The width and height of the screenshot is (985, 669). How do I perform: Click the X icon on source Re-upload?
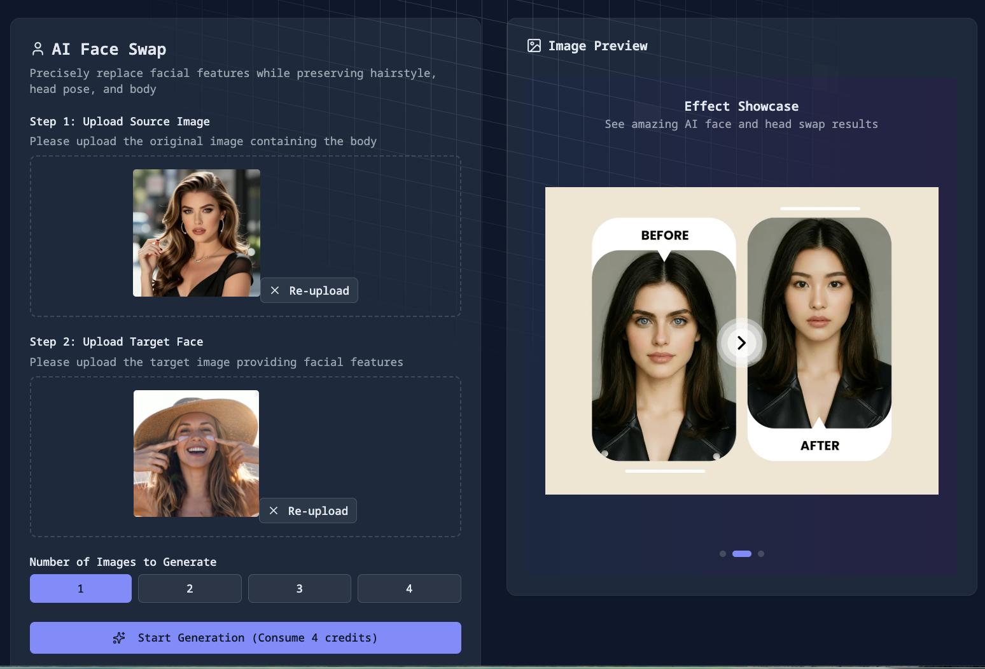tap(275, 290)
